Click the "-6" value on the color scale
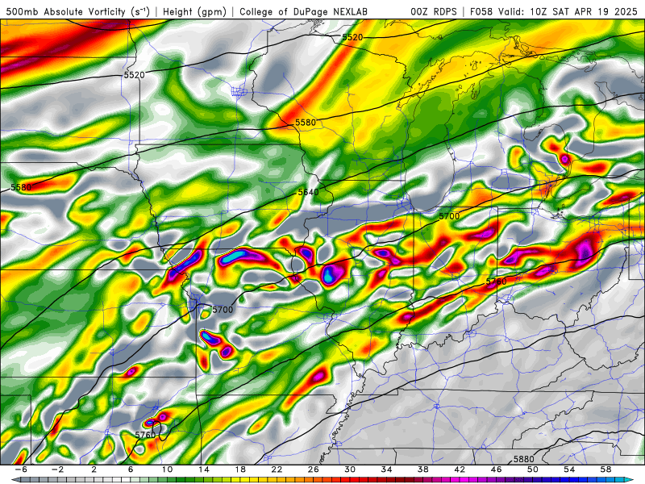The image size is (645, 484). [21, 469]
